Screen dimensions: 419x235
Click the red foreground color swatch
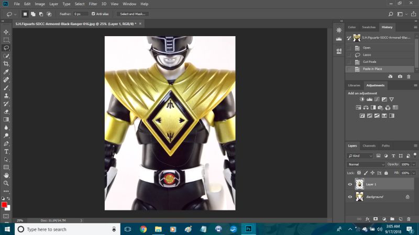[4, 205]
